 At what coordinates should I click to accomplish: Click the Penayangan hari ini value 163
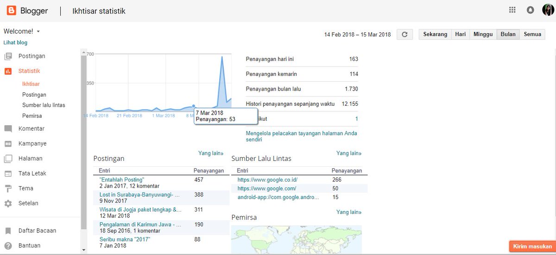tap(354, 59)
